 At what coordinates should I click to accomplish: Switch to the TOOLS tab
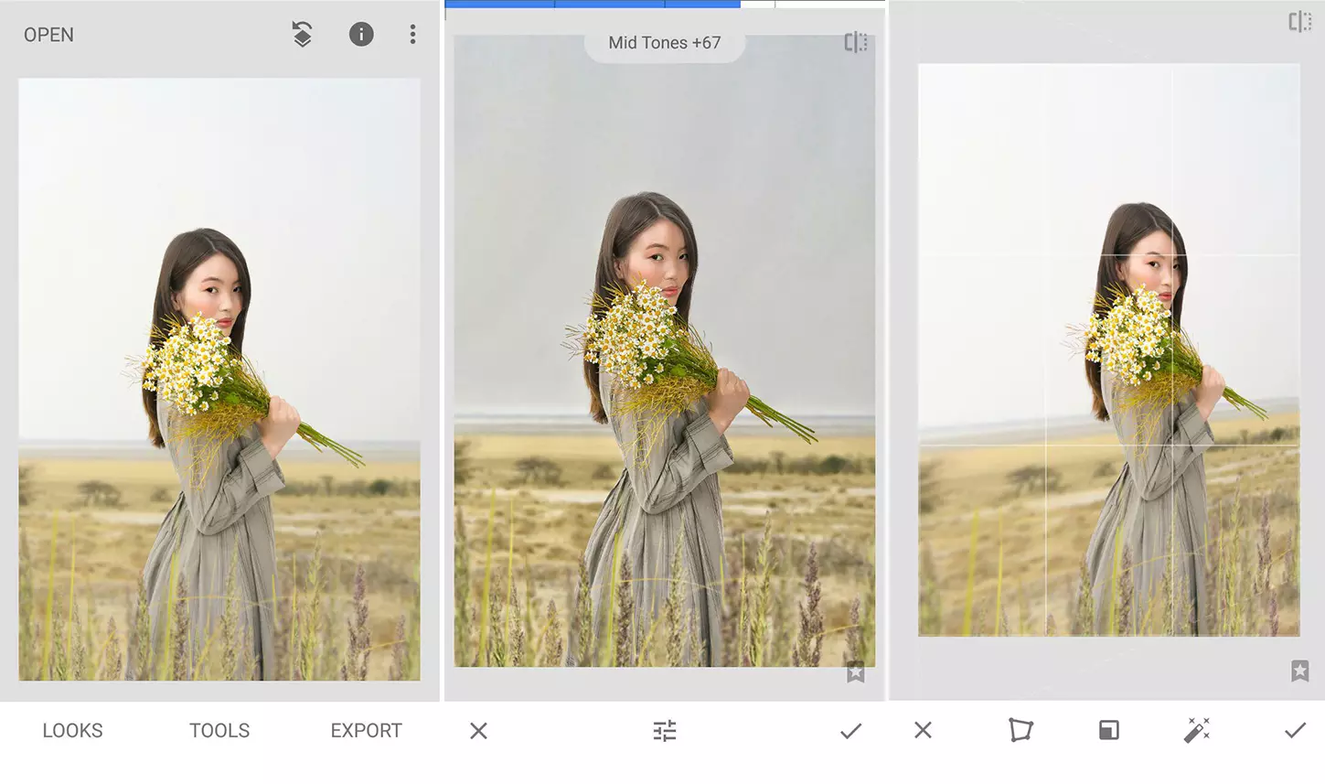(219, 730)
